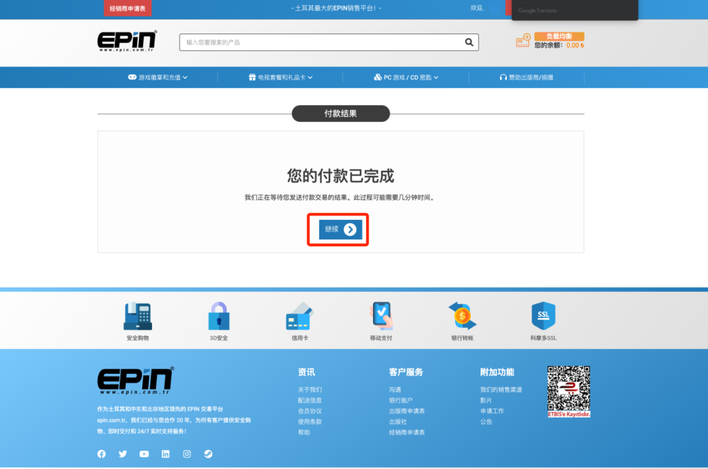Click the Google Translate popup bar

pos(575,10)
